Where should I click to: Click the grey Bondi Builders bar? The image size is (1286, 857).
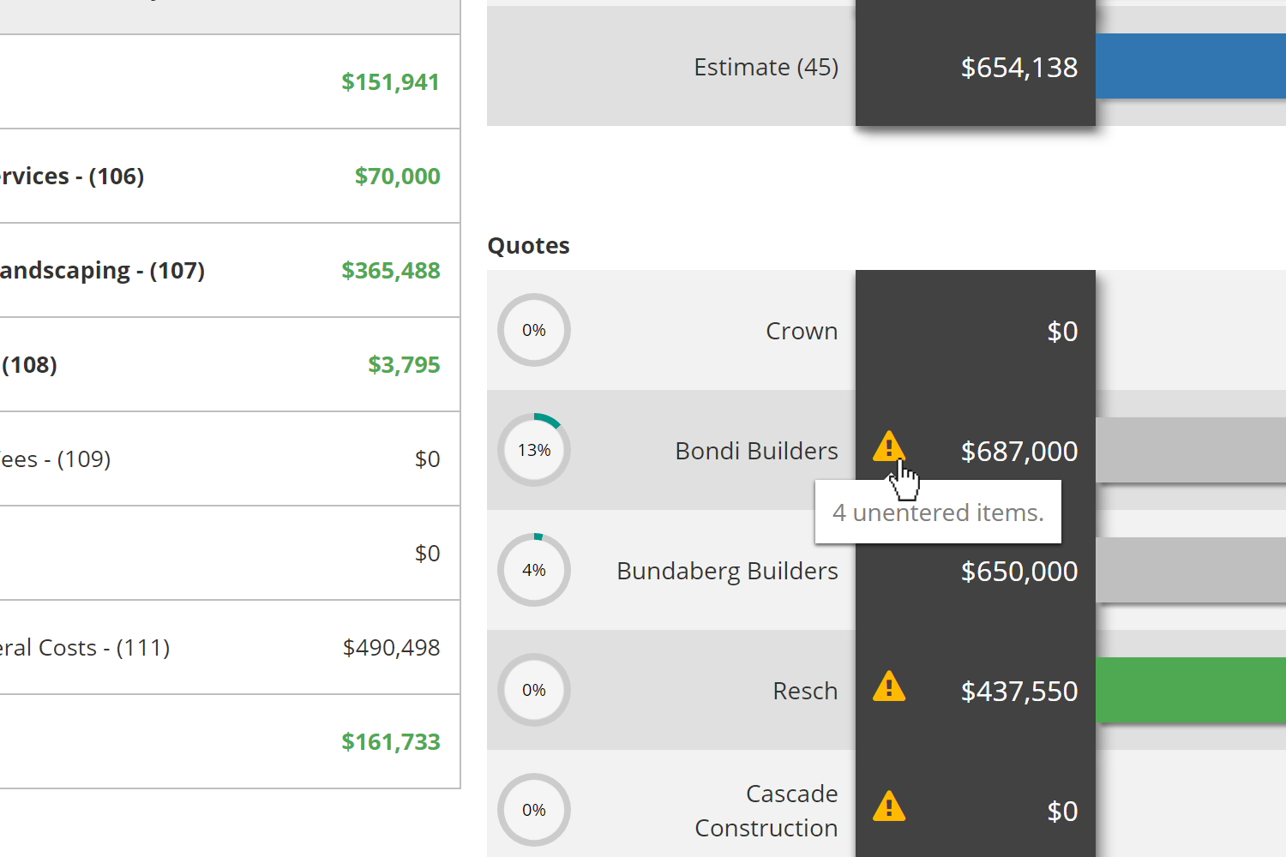tap(1191, 450)
